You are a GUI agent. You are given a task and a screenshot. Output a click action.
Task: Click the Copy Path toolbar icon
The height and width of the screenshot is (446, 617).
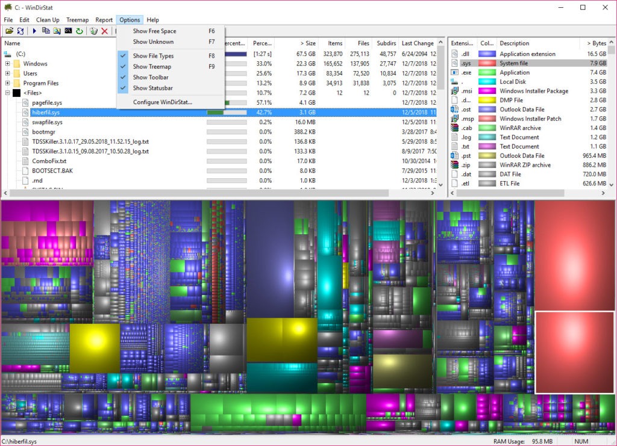[x=46, y=31]
